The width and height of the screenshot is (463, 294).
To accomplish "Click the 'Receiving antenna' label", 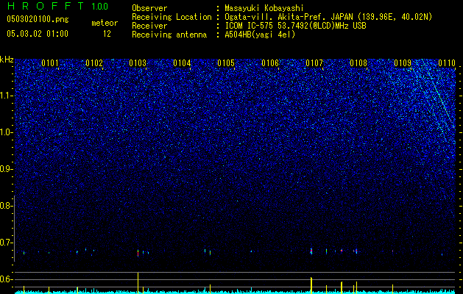I will (x=169, y=35).
